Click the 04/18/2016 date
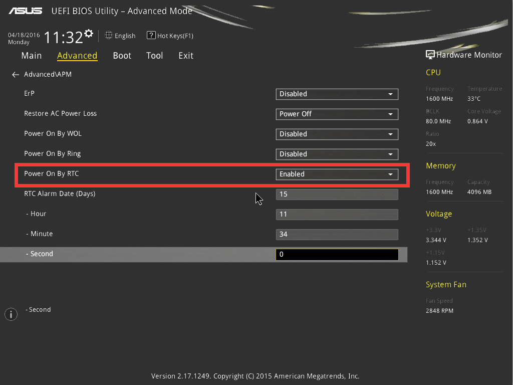Viewport: 513px width, 385px height. pos(24,35)
